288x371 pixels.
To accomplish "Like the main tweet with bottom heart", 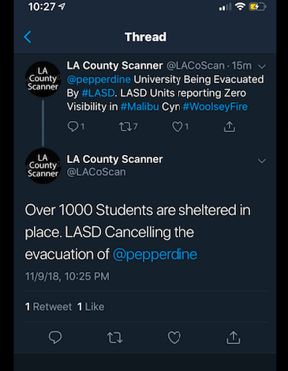I will point(174,337).
